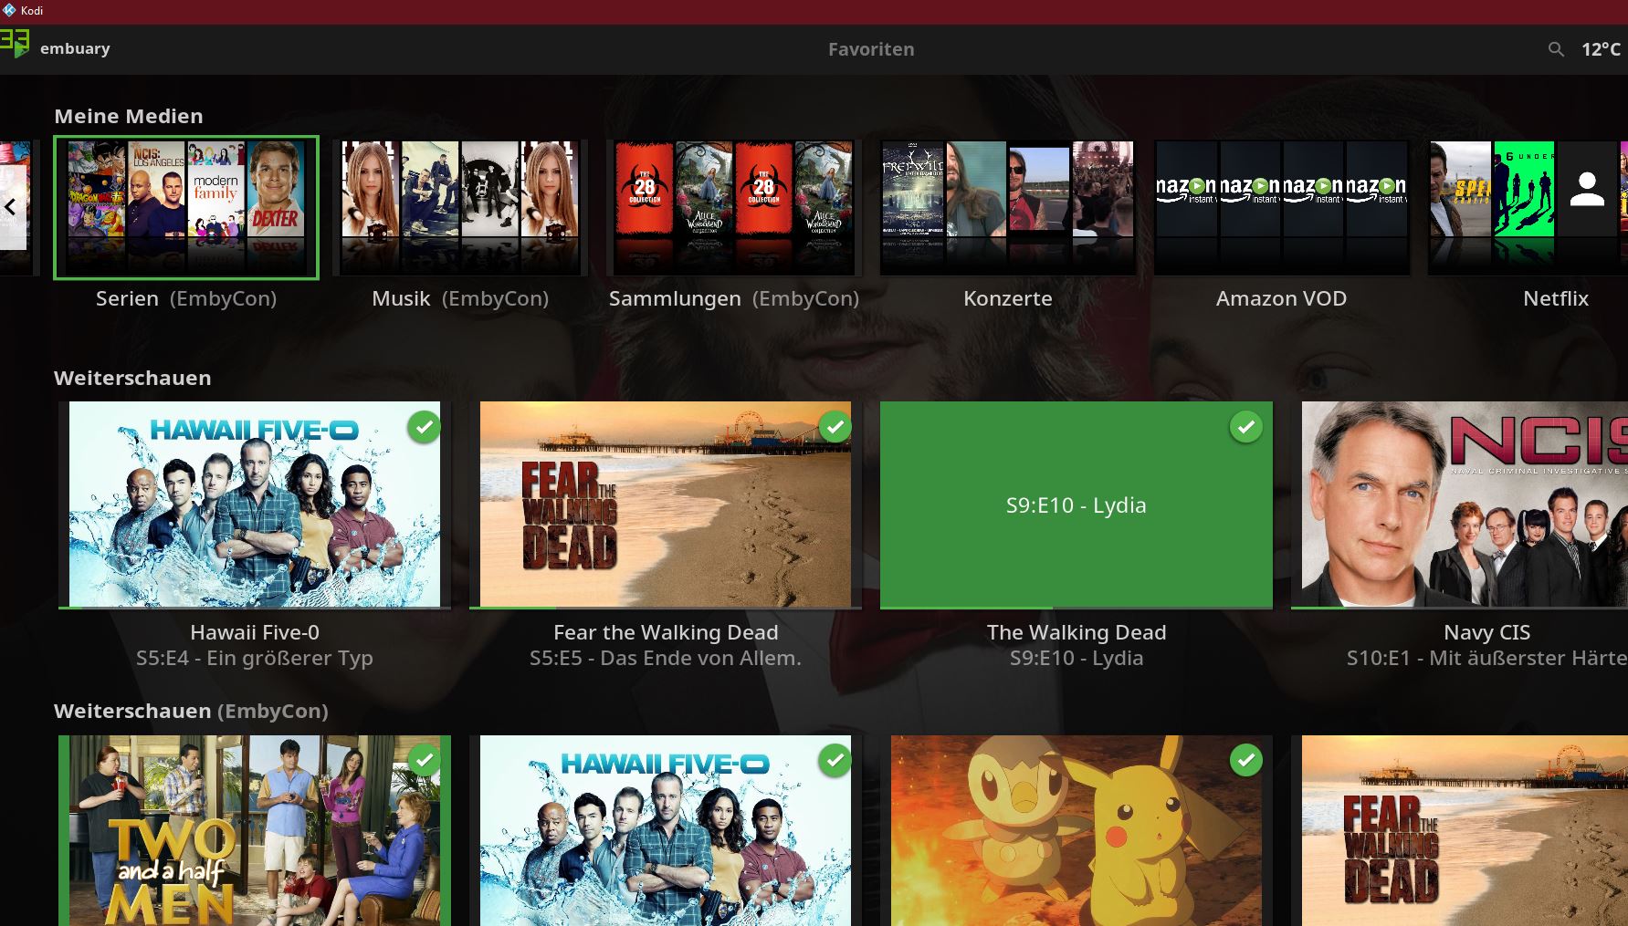Open the Konzerte library
The image size is (1628, 926).
1008,207
